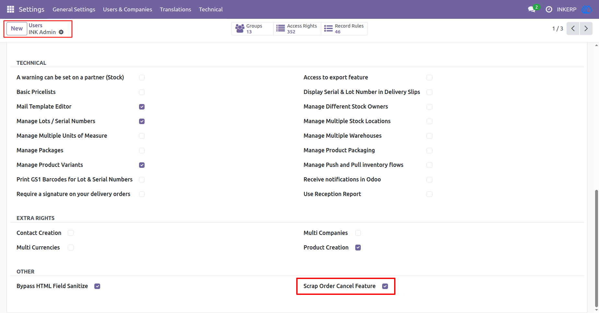Click the Record Rules list icon
The image size is (599, 313).
click(328, 29)
